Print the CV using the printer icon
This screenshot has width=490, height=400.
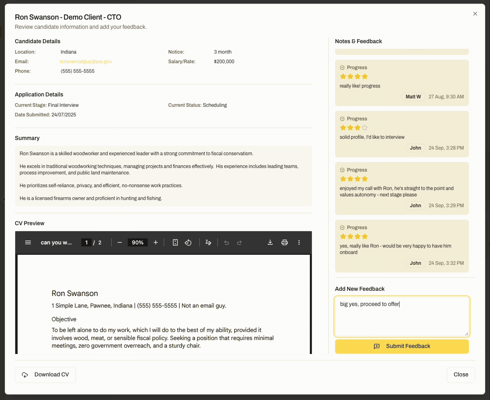[284, 242]
